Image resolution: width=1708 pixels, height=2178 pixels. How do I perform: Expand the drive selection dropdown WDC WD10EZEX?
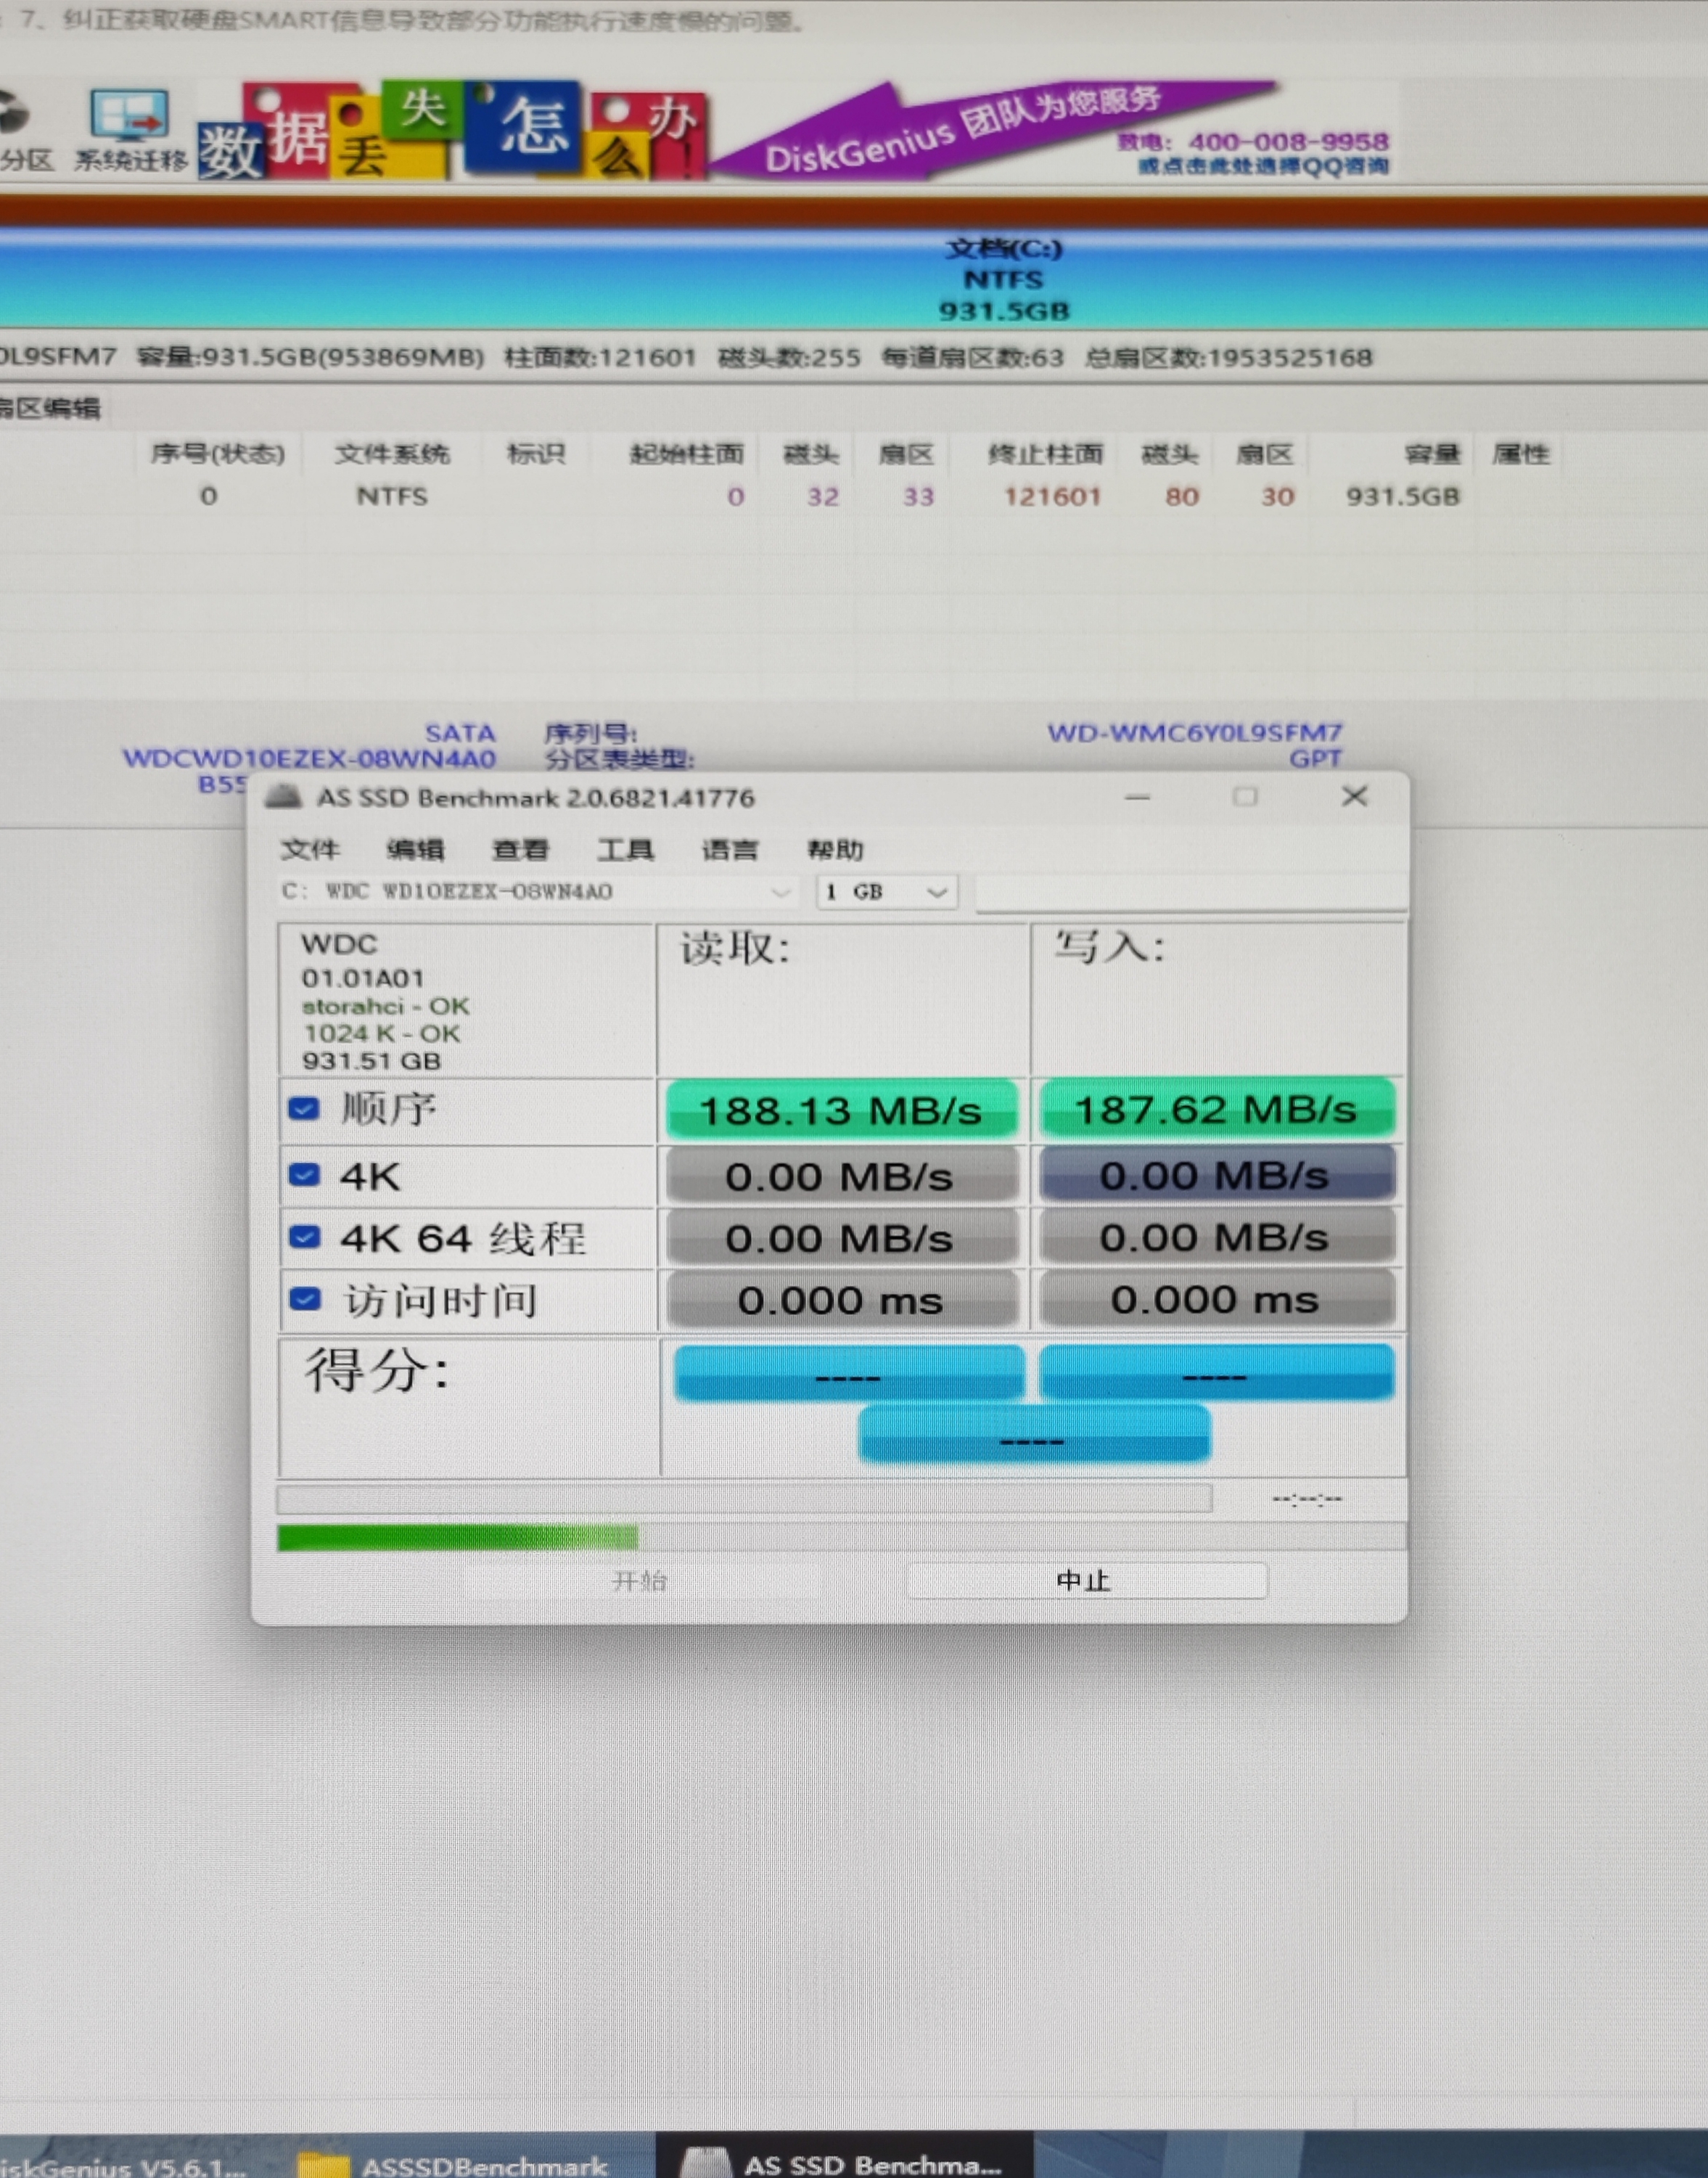pyautogui.click(x=537, y=892)
